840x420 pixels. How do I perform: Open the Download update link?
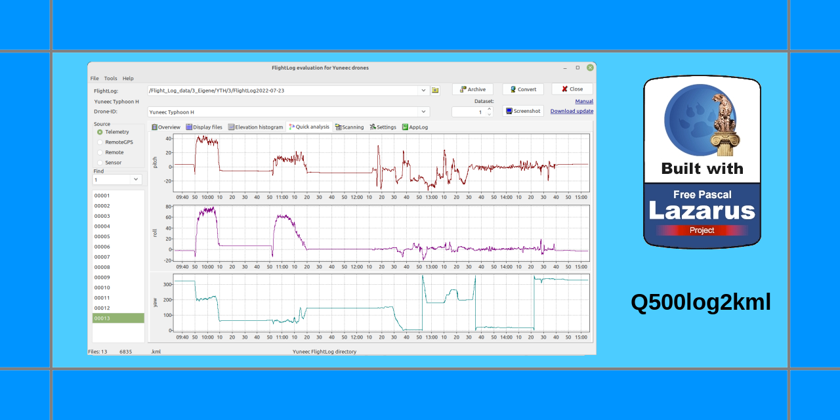point(572,112)
